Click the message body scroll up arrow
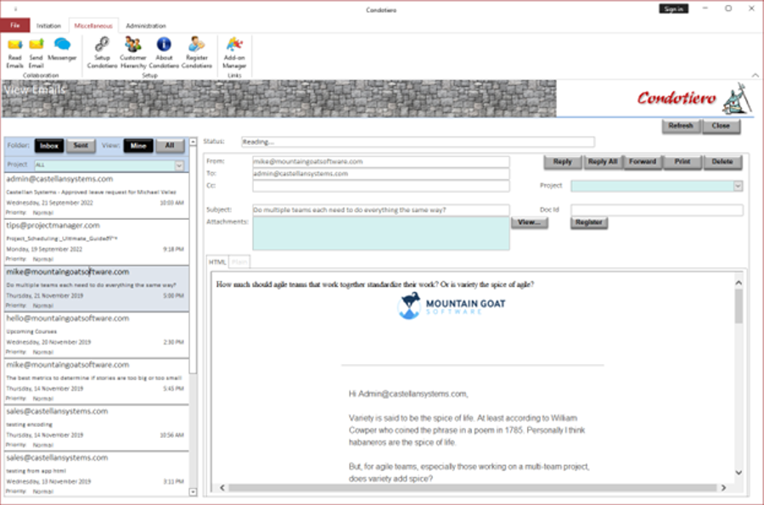764x505 pixels. [x=739, y=283]
